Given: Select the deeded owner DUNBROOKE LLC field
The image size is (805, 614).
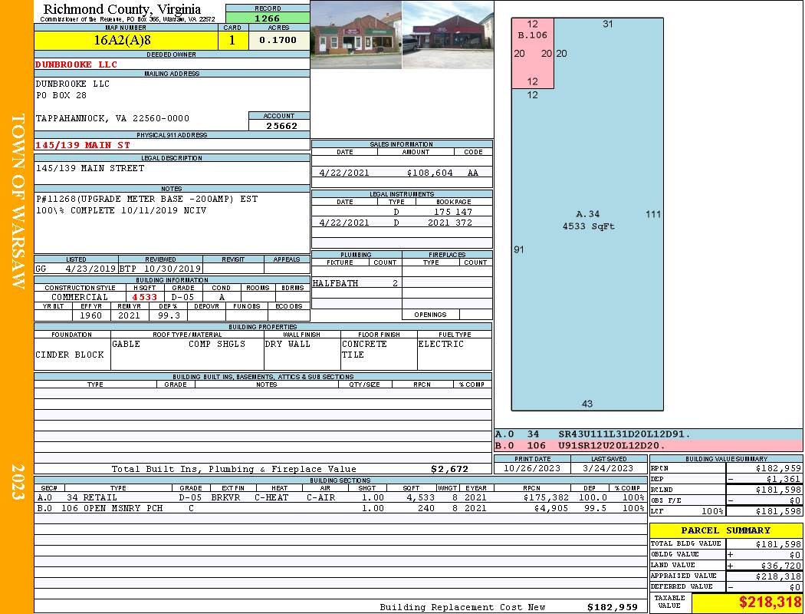Looking at the screenshot, I should (x=172, y=64).
